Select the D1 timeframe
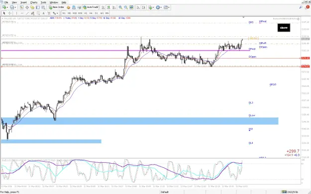 coord(96,13)
